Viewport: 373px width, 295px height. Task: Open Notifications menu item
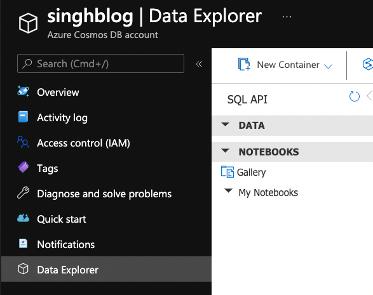tap(65, 244)
